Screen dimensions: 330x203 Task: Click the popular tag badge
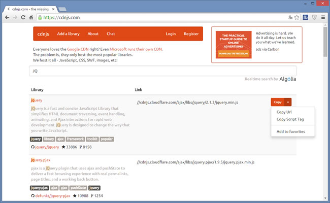[107, 139]
